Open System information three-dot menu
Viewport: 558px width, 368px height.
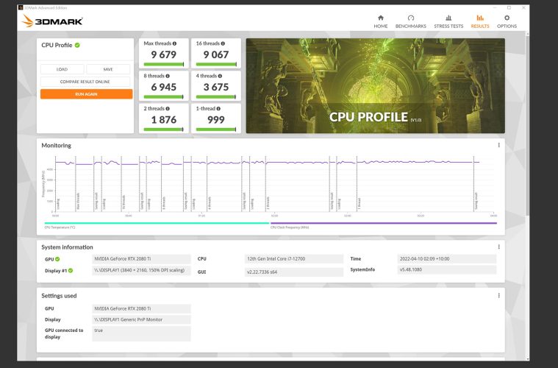[x=499, y=247]
